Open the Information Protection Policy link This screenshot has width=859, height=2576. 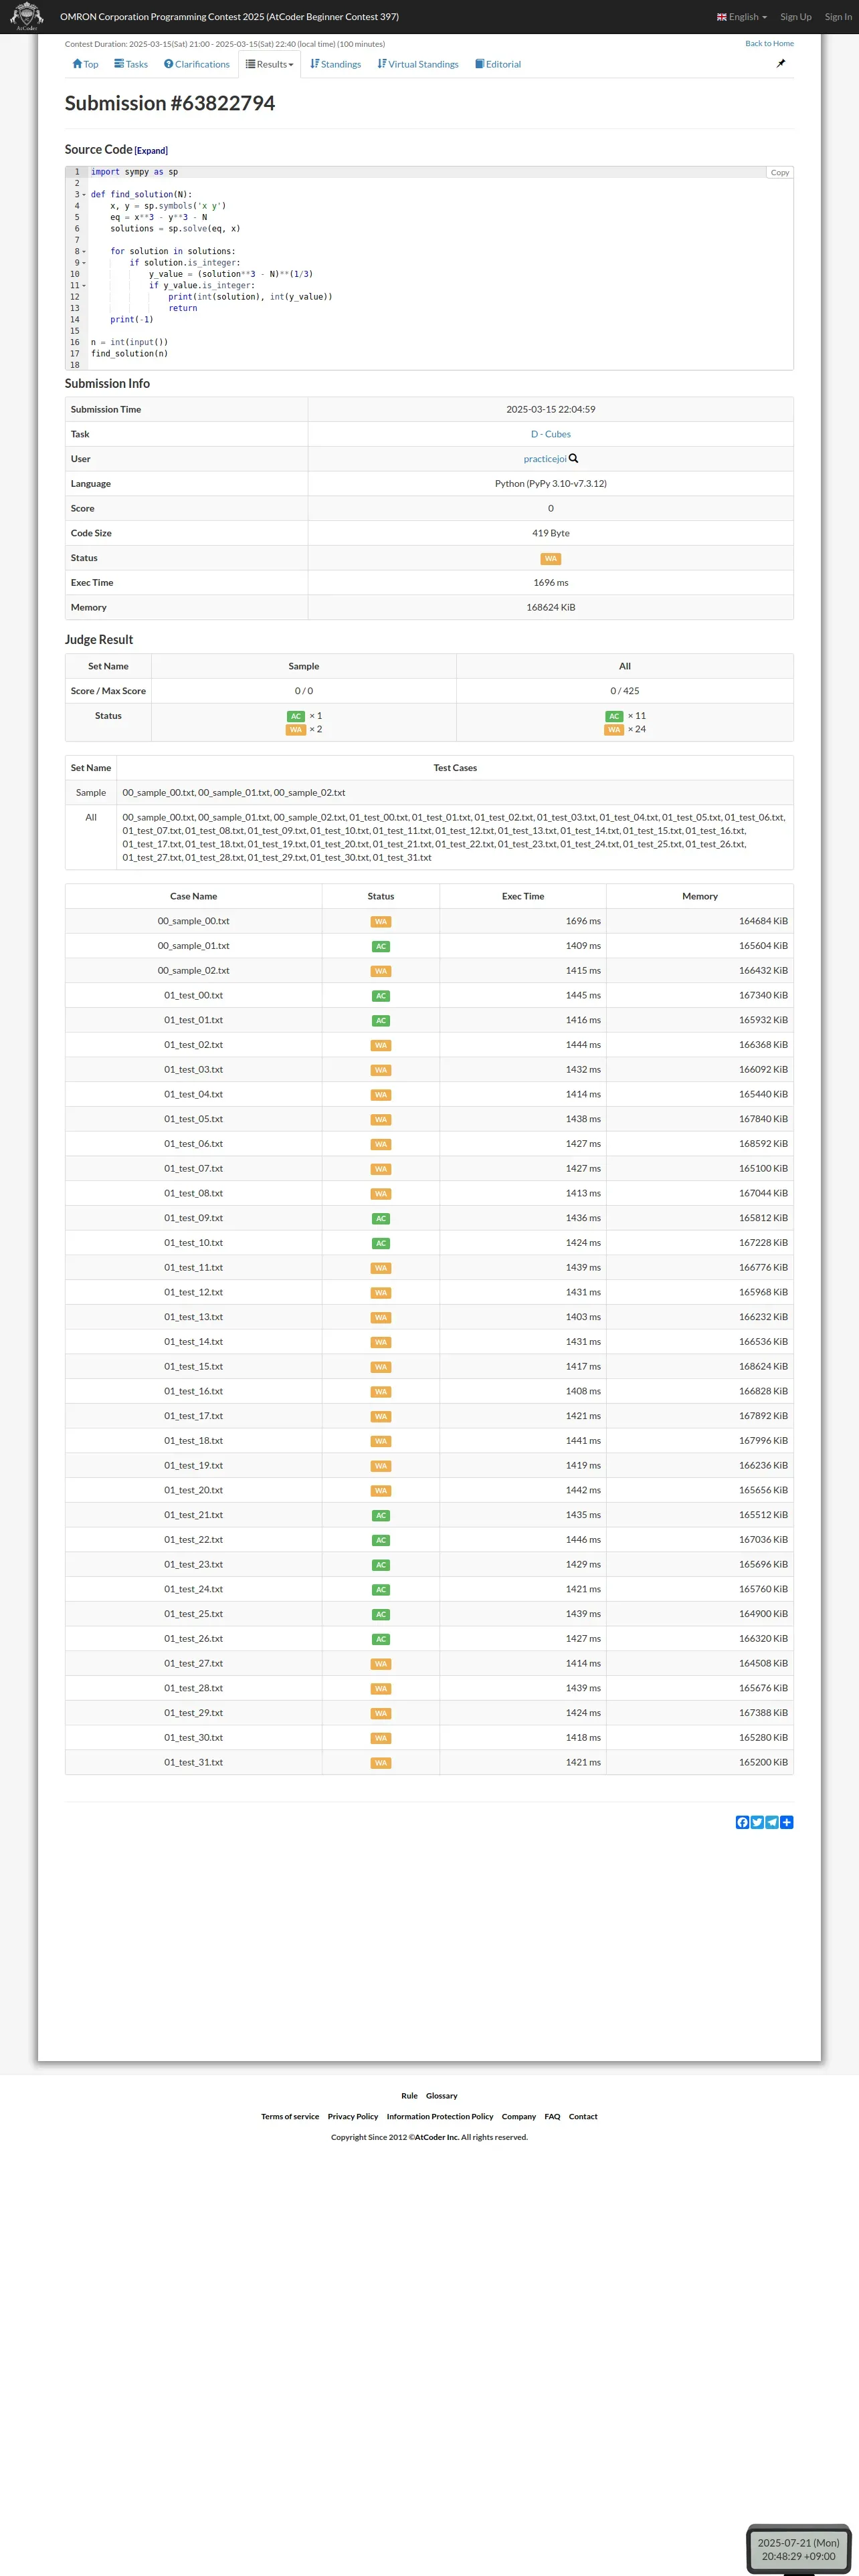pos(440,2116)
